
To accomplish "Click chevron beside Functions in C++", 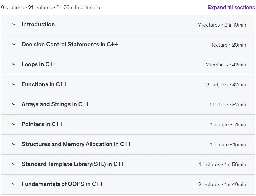I will [x=14, y=84].
